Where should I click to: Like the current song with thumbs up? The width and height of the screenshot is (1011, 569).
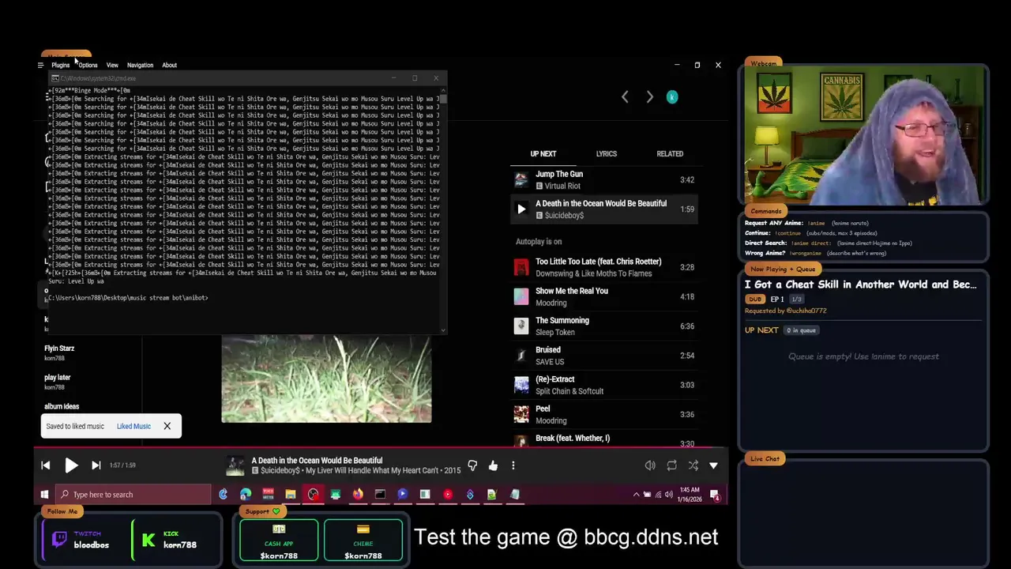[493, 465]
